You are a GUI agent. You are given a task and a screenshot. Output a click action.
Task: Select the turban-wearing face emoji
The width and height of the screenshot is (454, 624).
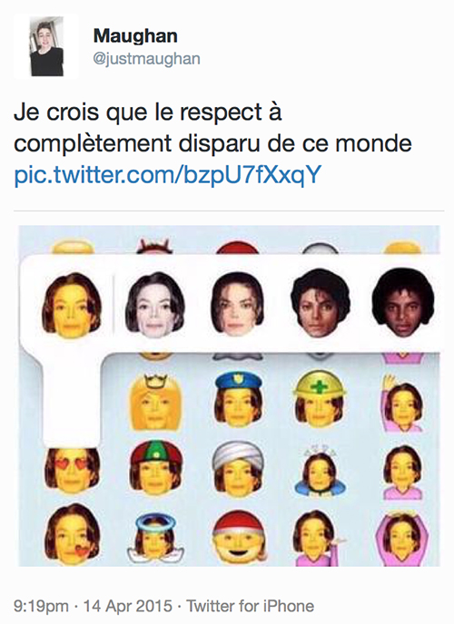click(x=238, y=470)
